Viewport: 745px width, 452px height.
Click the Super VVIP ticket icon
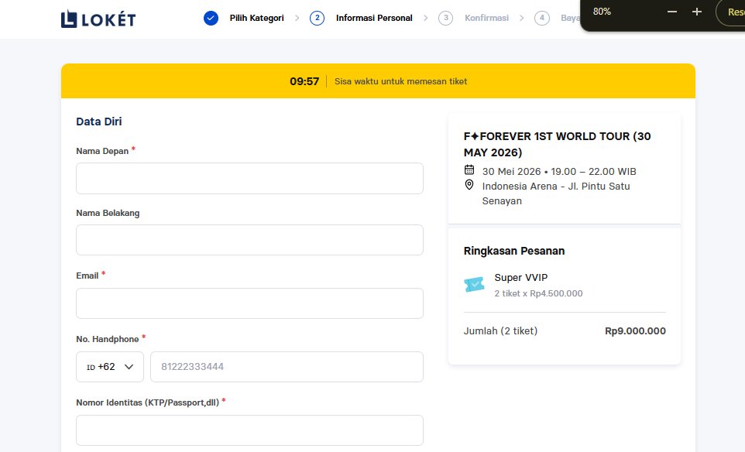[x=474, y=284]
